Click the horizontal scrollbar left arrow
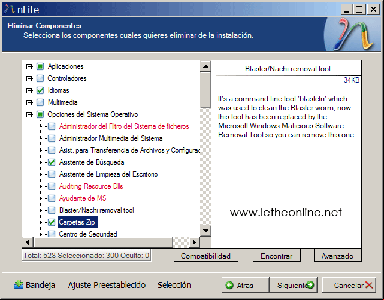The image size is (384, 300). (x=28, y=243)
